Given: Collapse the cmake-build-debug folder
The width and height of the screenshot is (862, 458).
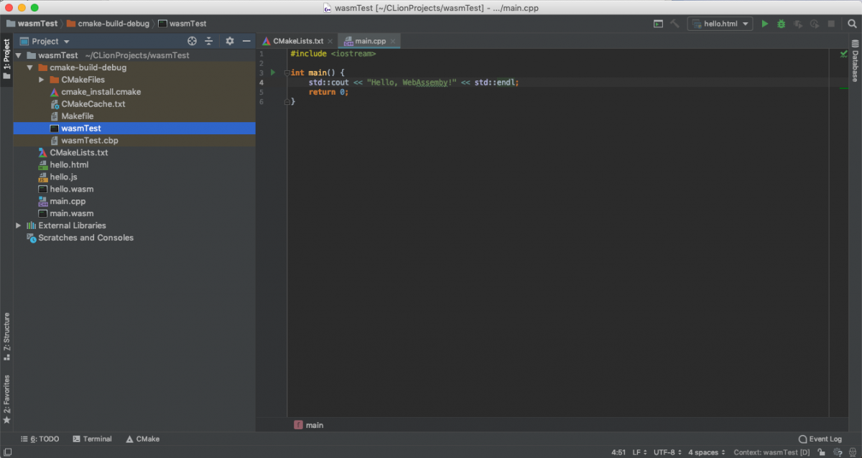Looking at the screenshot, I should 30,67.
